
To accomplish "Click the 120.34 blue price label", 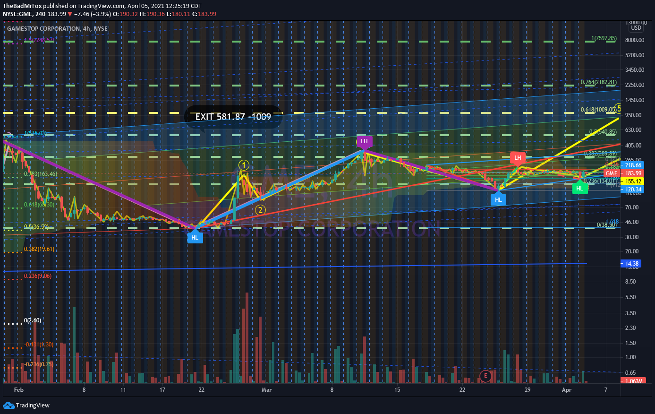I will click(633, 190).
